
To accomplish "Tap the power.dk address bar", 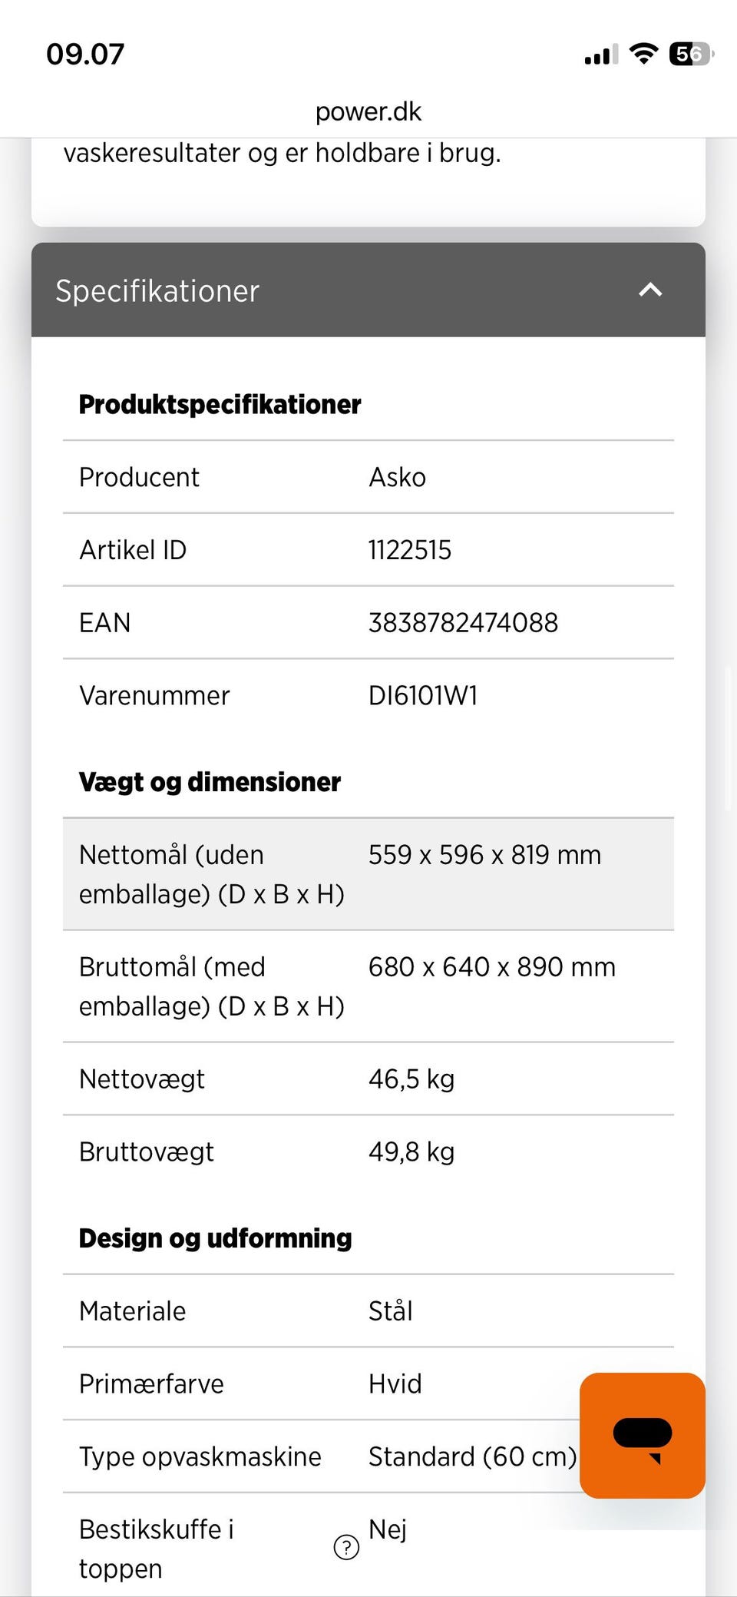I will point(368,112).
